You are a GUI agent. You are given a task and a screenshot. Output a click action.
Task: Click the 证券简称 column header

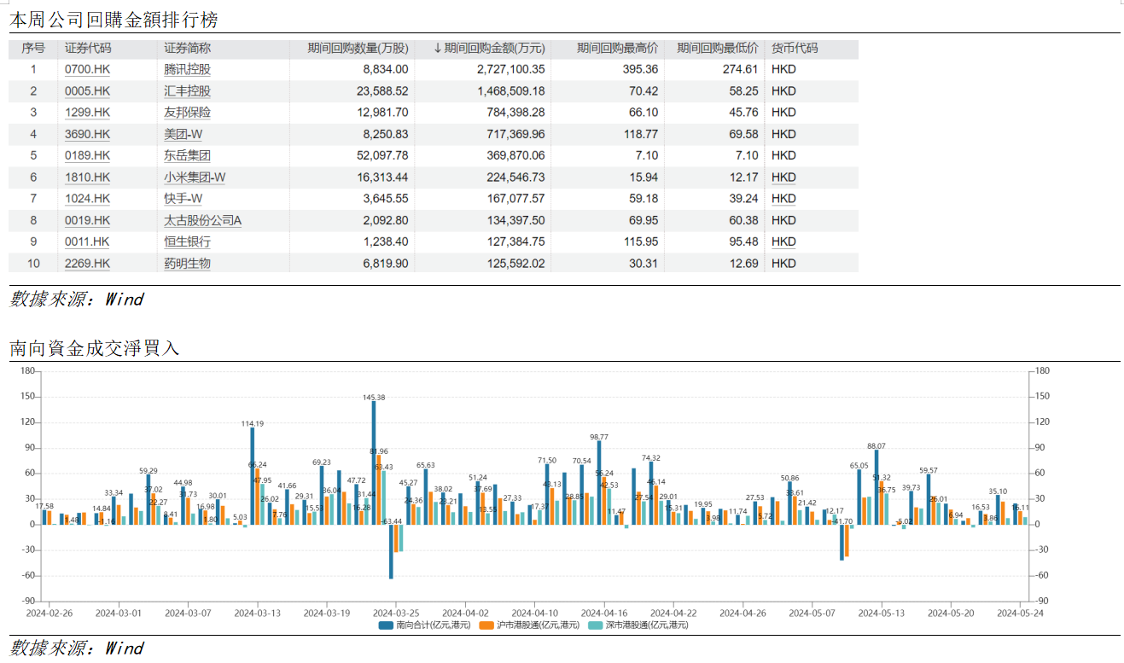coord(188,49)
